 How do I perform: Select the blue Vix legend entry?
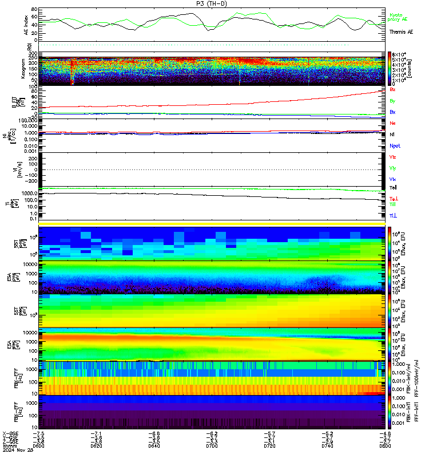[392, 179]
